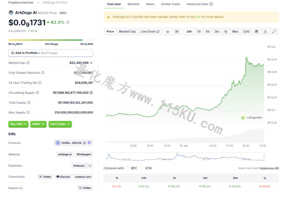Open the Earn Crypto dropdown
The height and width of the screenshot is (198, 298).
point(60,124)
